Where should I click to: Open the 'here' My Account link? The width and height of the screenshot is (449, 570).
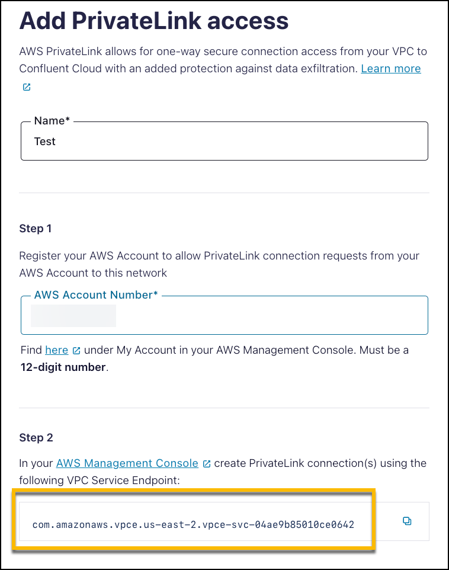pos(56,350)
